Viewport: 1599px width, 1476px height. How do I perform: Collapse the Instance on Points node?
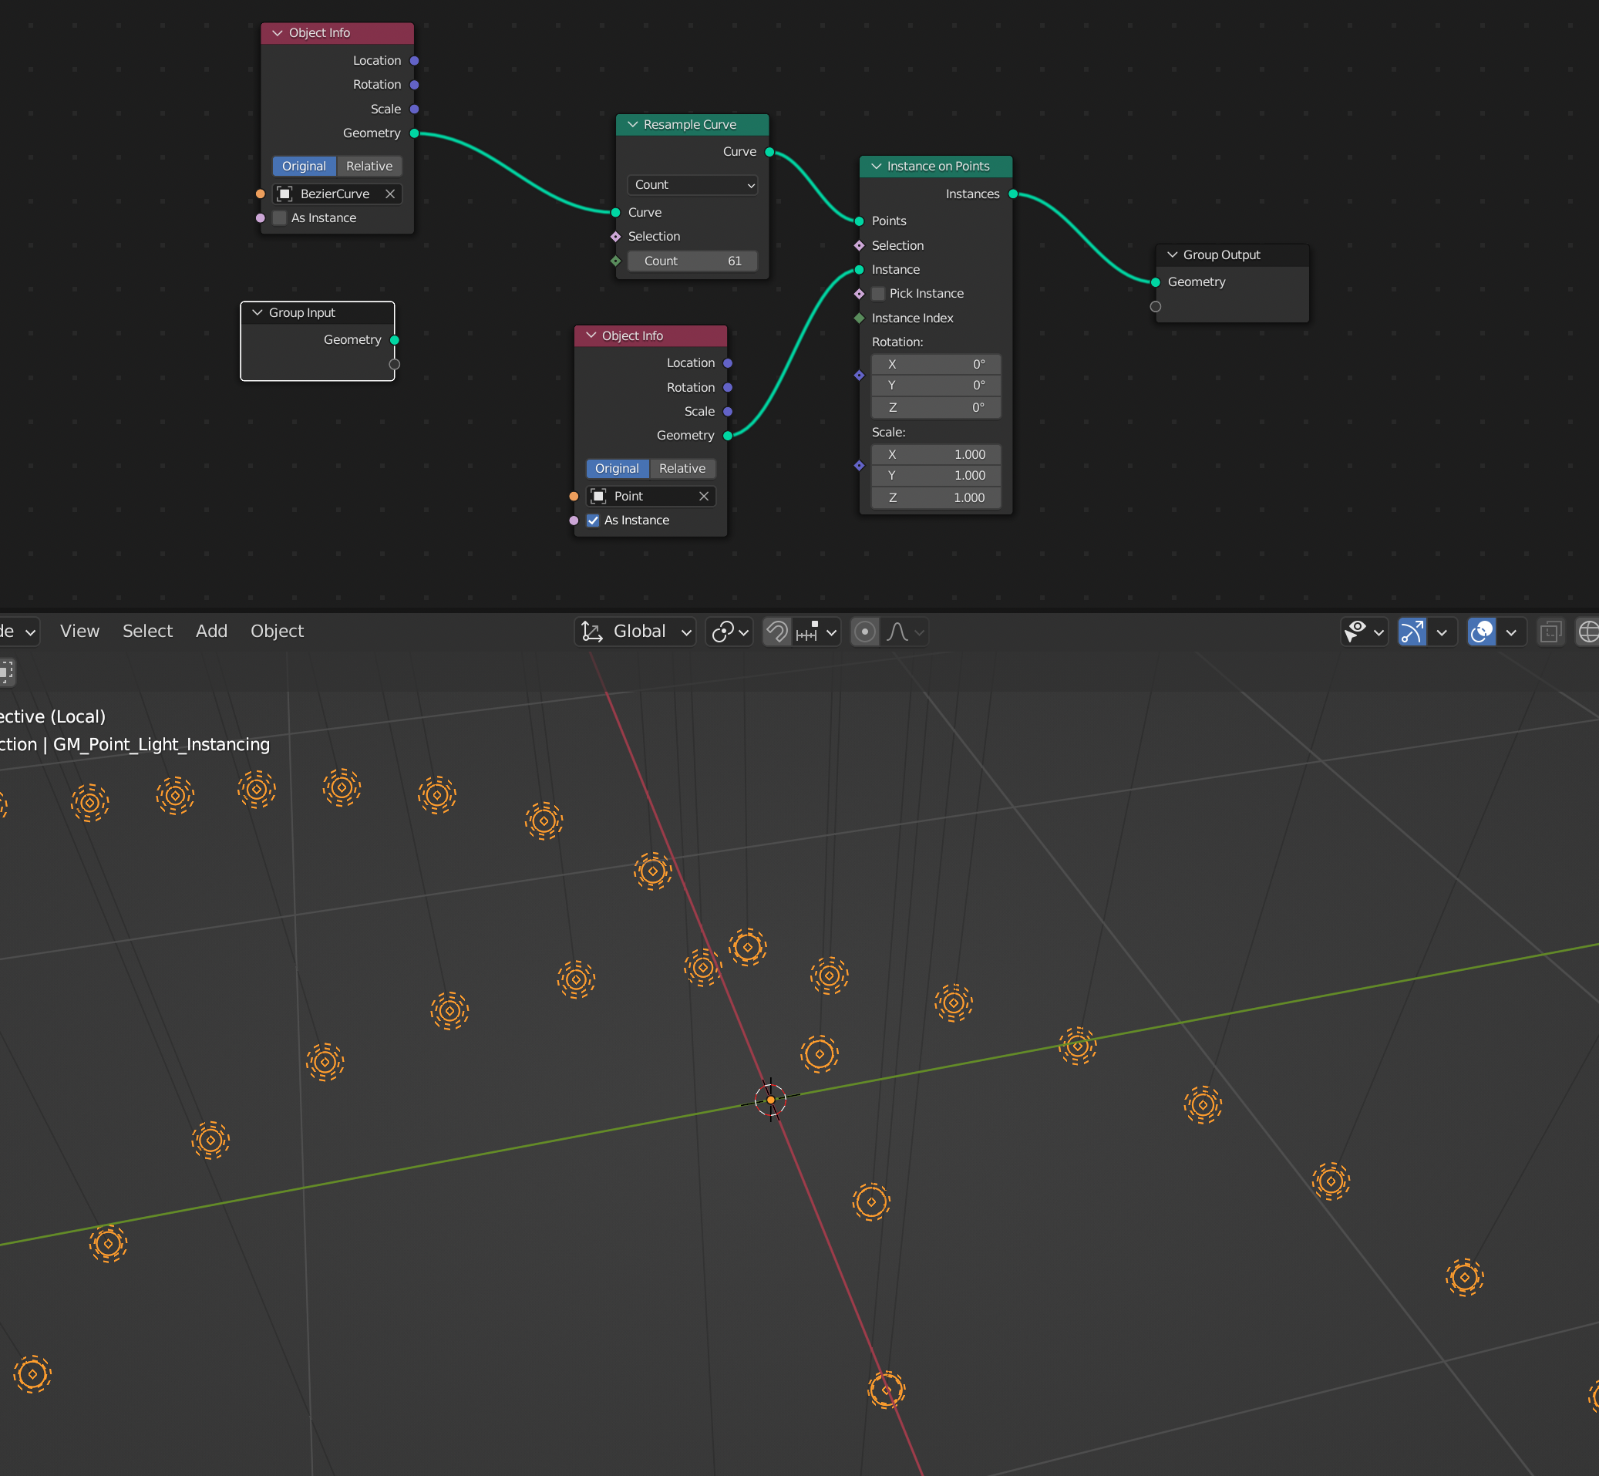tap(876, 166)
